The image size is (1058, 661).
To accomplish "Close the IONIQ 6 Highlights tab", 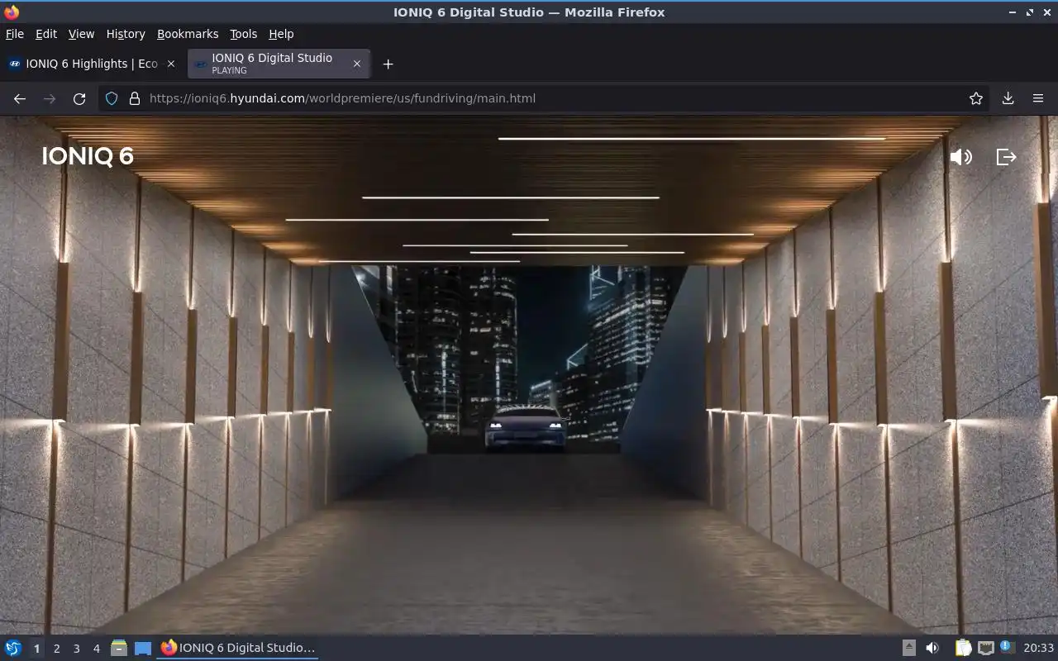I will point(171,64).
